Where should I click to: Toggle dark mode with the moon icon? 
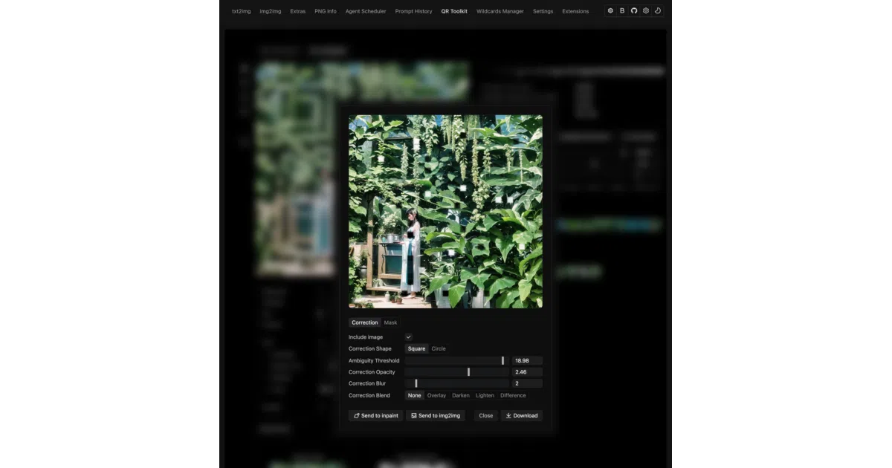click(x=658, y=11)
